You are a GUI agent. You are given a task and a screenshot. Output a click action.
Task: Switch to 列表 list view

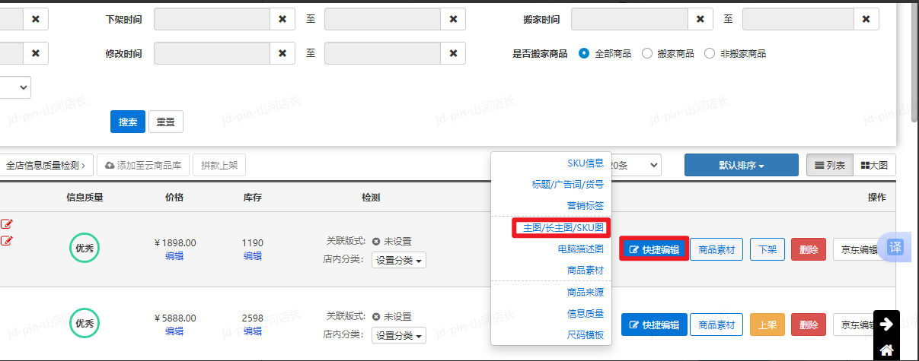829,165
